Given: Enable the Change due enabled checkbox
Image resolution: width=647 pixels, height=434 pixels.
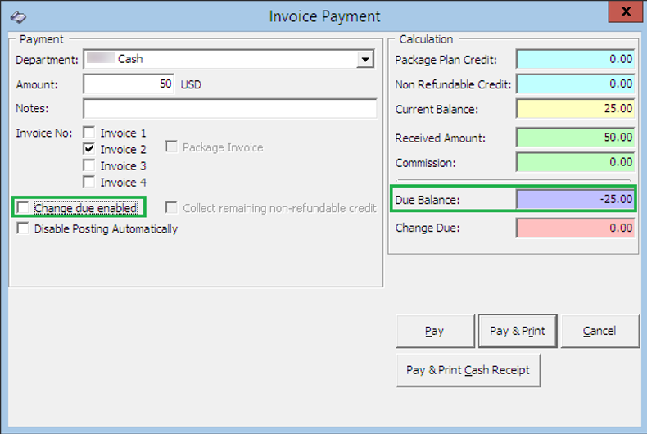Looking at the screenshot, I should (23, 207).
